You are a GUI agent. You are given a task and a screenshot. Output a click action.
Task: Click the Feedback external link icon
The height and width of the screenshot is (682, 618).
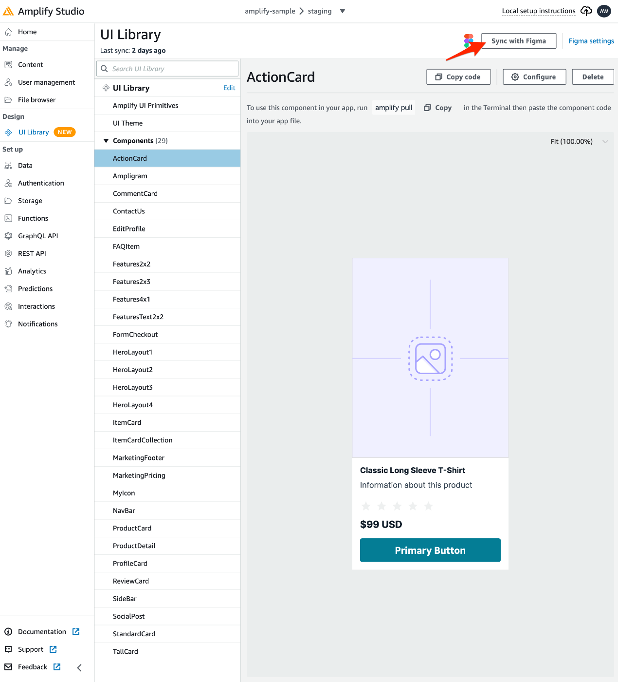tap(57, 667)
